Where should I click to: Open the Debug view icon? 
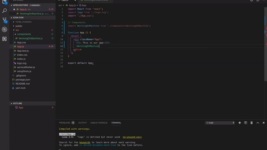[x=5, y=30]
